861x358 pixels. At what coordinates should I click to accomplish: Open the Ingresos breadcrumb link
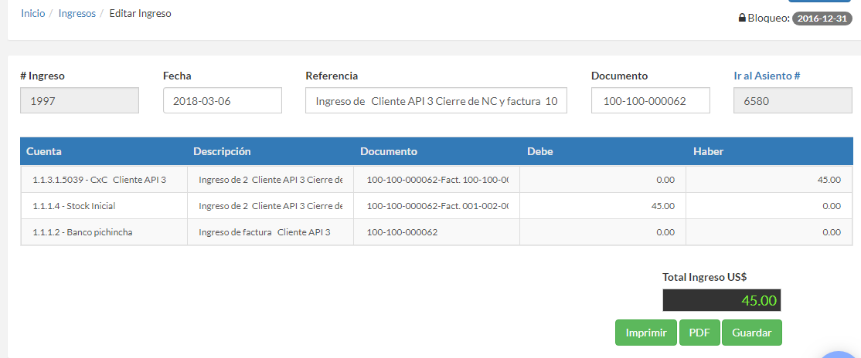[x=77, y=14]
